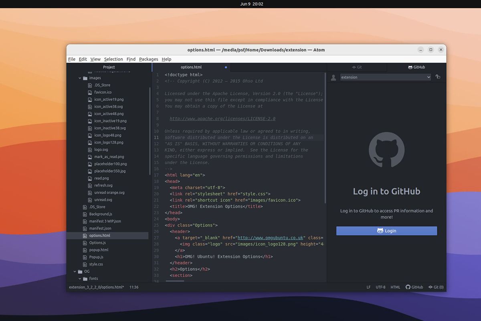Viewport: 481px width, 321px height.
Task: Switch to the GitHub tab
Action: 416,67
